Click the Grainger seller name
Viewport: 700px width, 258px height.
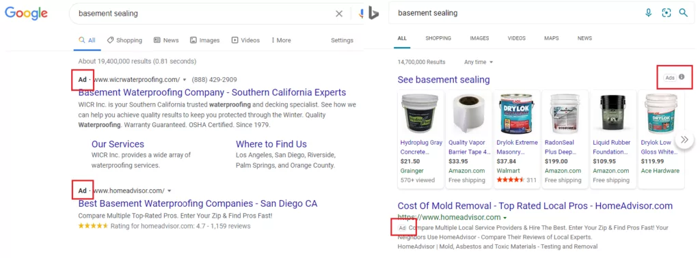[x=412, y=171]
